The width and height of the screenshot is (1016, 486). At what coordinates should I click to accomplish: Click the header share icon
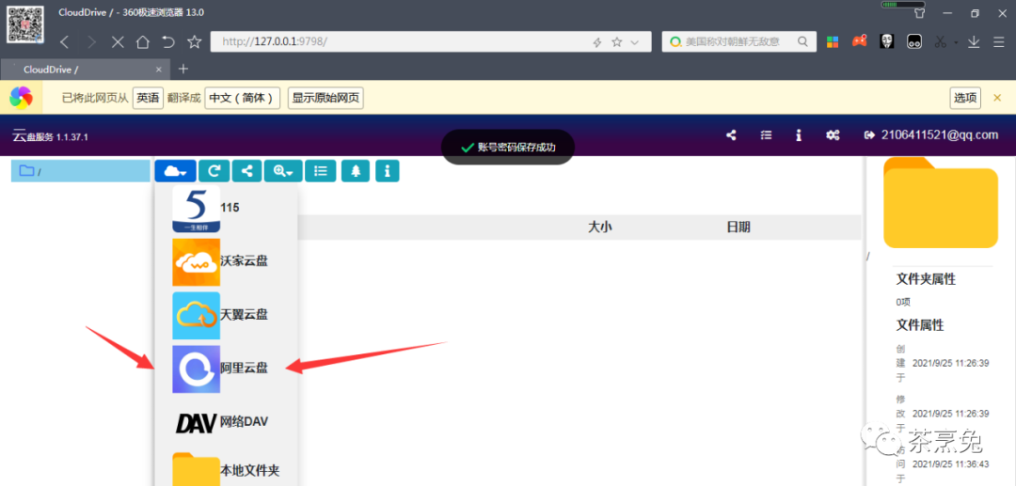pos(731,135)
